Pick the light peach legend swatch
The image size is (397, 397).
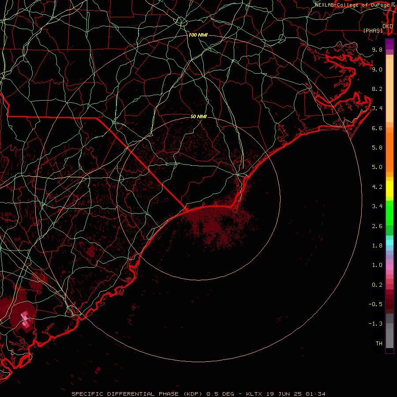click(x=390, y=90)
